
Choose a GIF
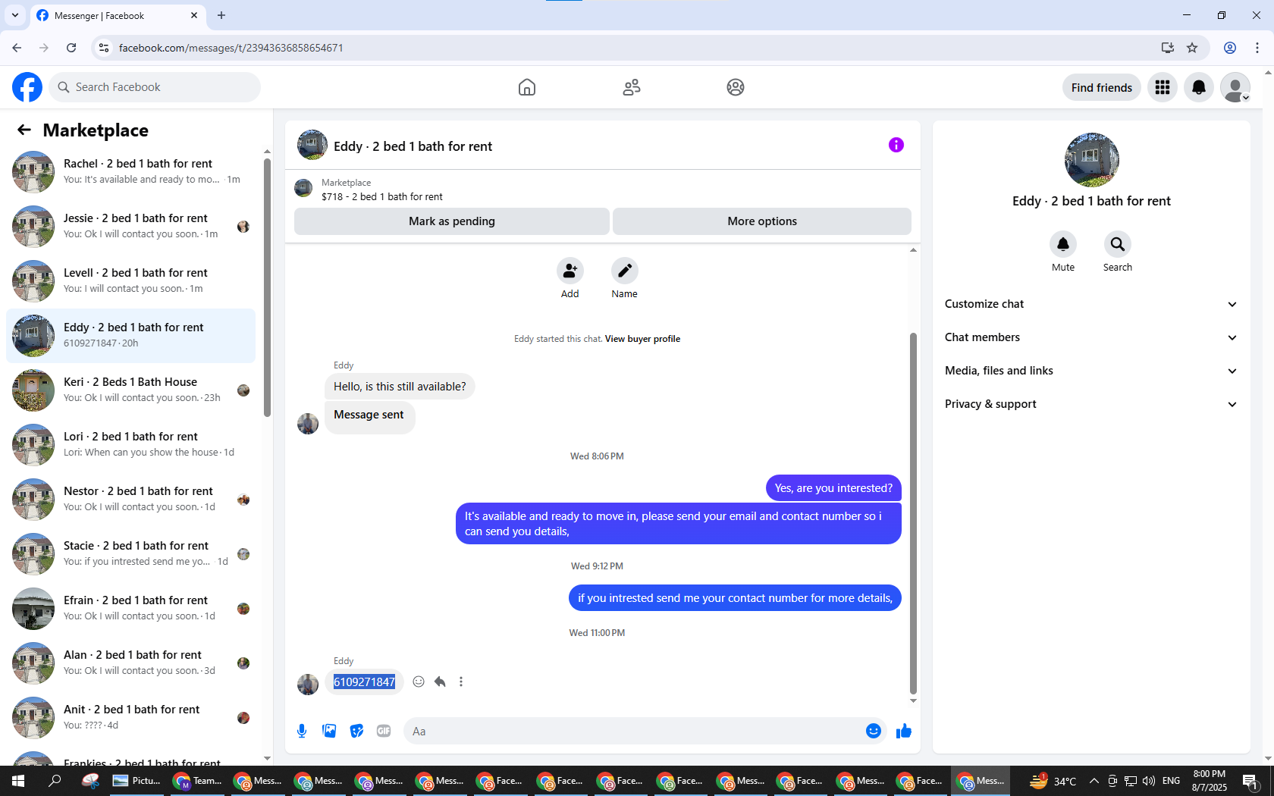click(x=384, y=731)
